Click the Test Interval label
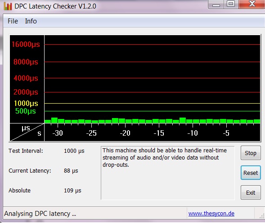The width and height of the screenshot is (265, 224). tap(26, 151)
